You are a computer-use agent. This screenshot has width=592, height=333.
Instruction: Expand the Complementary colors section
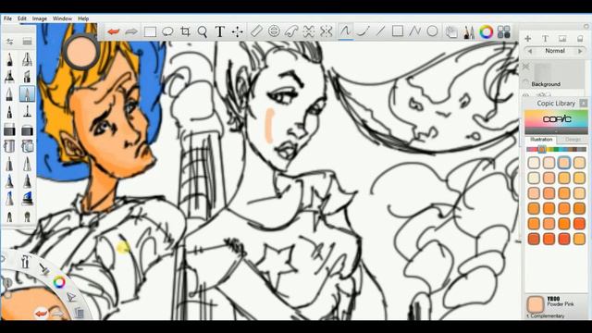click(x=545, y=316)
